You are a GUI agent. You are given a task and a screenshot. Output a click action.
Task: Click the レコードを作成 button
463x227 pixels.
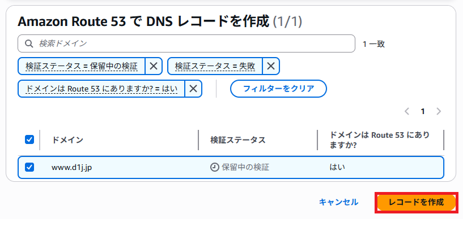click(x=416, y=202)
